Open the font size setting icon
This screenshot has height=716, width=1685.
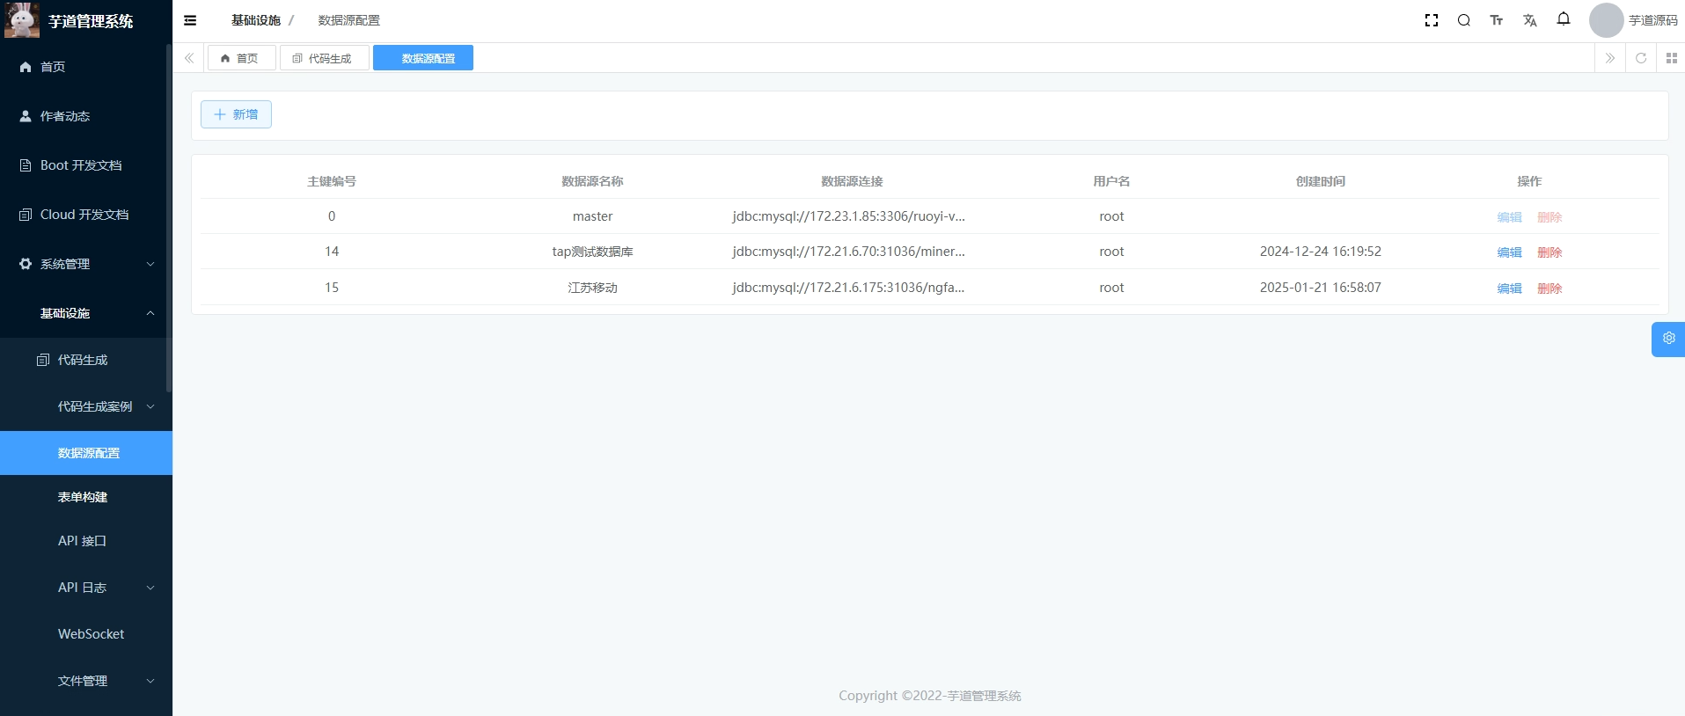(1496, 20)
